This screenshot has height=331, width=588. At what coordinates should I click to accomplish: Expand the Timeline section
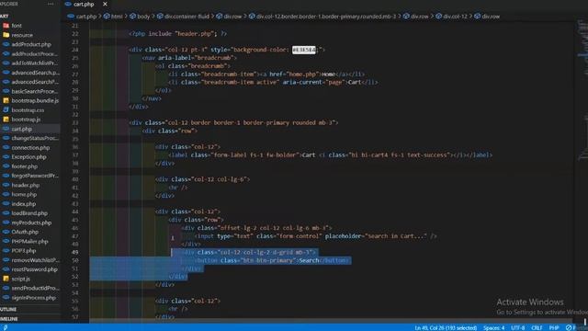[30, 319]
